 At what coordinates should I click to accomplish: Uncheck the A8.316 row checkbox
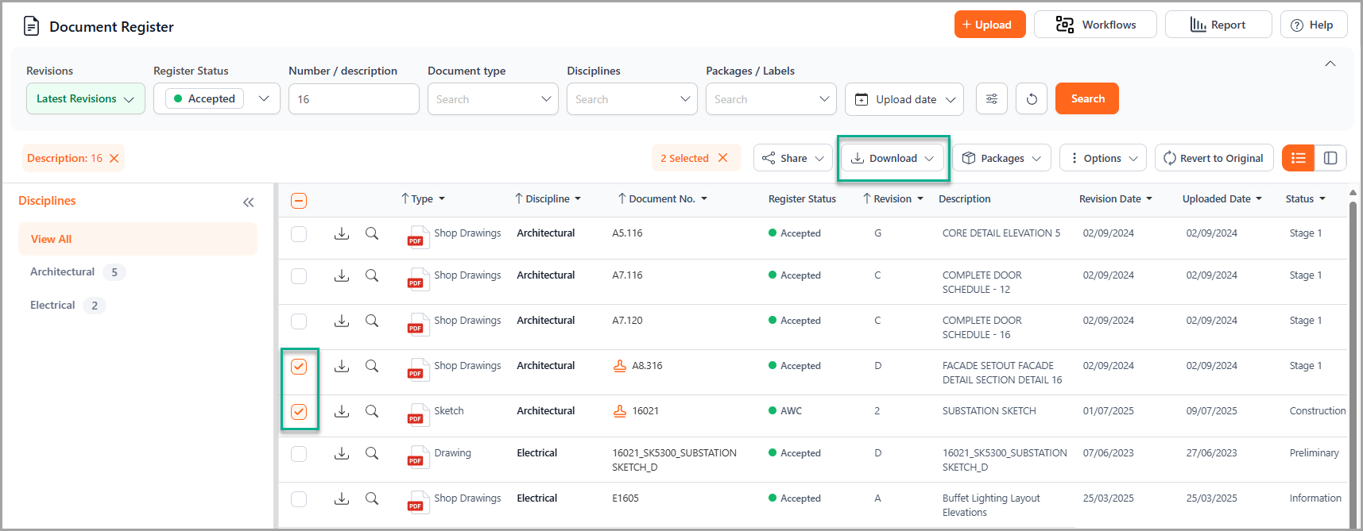299,366
